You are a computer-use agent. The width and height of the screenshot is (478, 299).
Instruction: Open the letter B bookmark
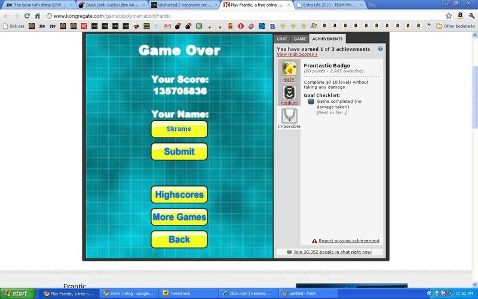tap(272, 26)
